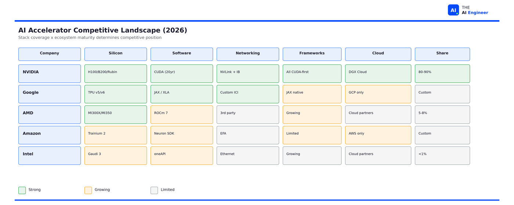This screenshot has width=514, height=205.
Task: Click the Gaudi 3 cell
Action: (116, 156)
